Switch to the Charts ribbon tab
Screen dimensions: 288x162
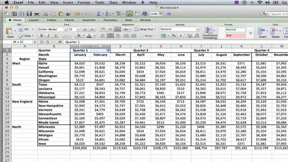[69, 20]
